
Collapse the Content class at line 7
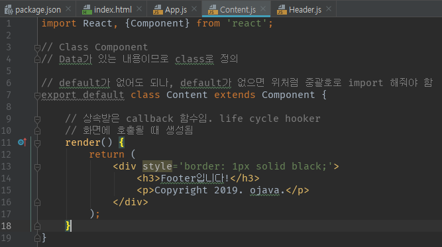coord(37,96)
